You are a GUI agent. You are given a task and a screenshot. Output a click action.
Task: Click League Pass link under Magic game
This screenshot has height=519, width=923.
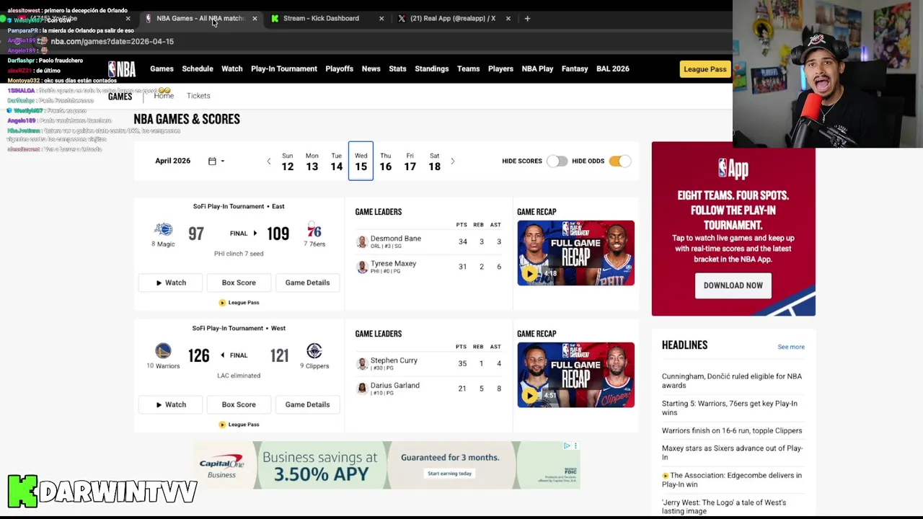239,303
